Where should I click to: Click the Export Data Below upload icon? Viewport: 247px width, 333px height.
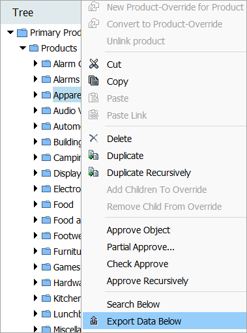pos(94,321)
